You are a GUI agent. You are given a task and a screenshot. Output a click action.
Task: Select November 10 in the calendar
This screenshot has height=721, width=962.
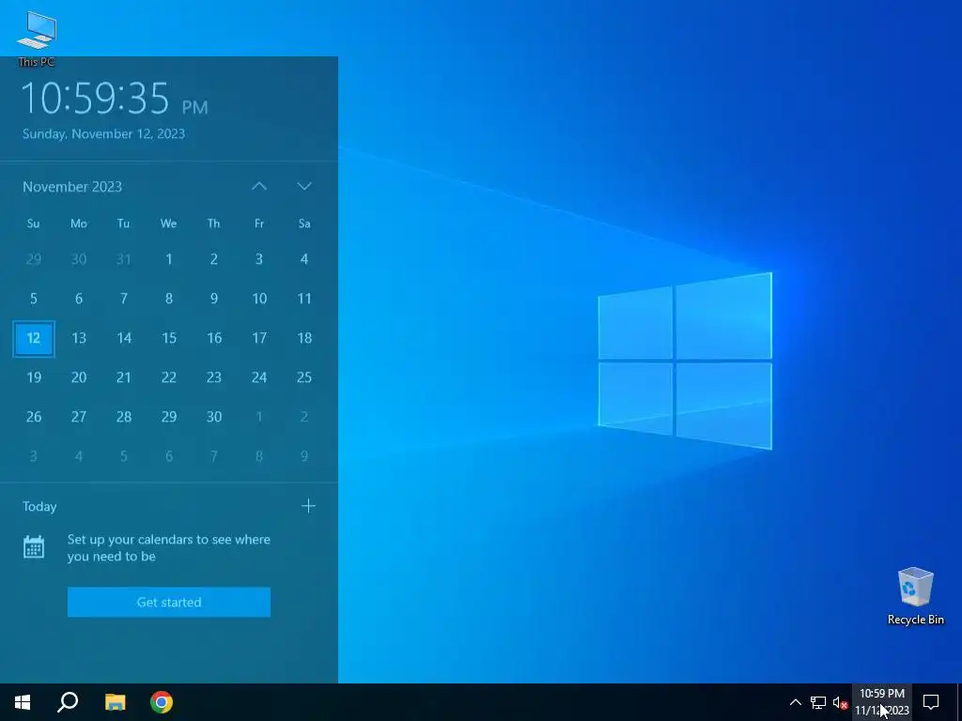(259, 299)
